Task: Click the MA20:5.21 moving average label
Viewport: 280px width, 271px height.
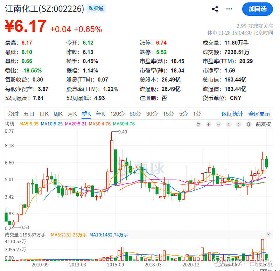Action: click(76, 124)
